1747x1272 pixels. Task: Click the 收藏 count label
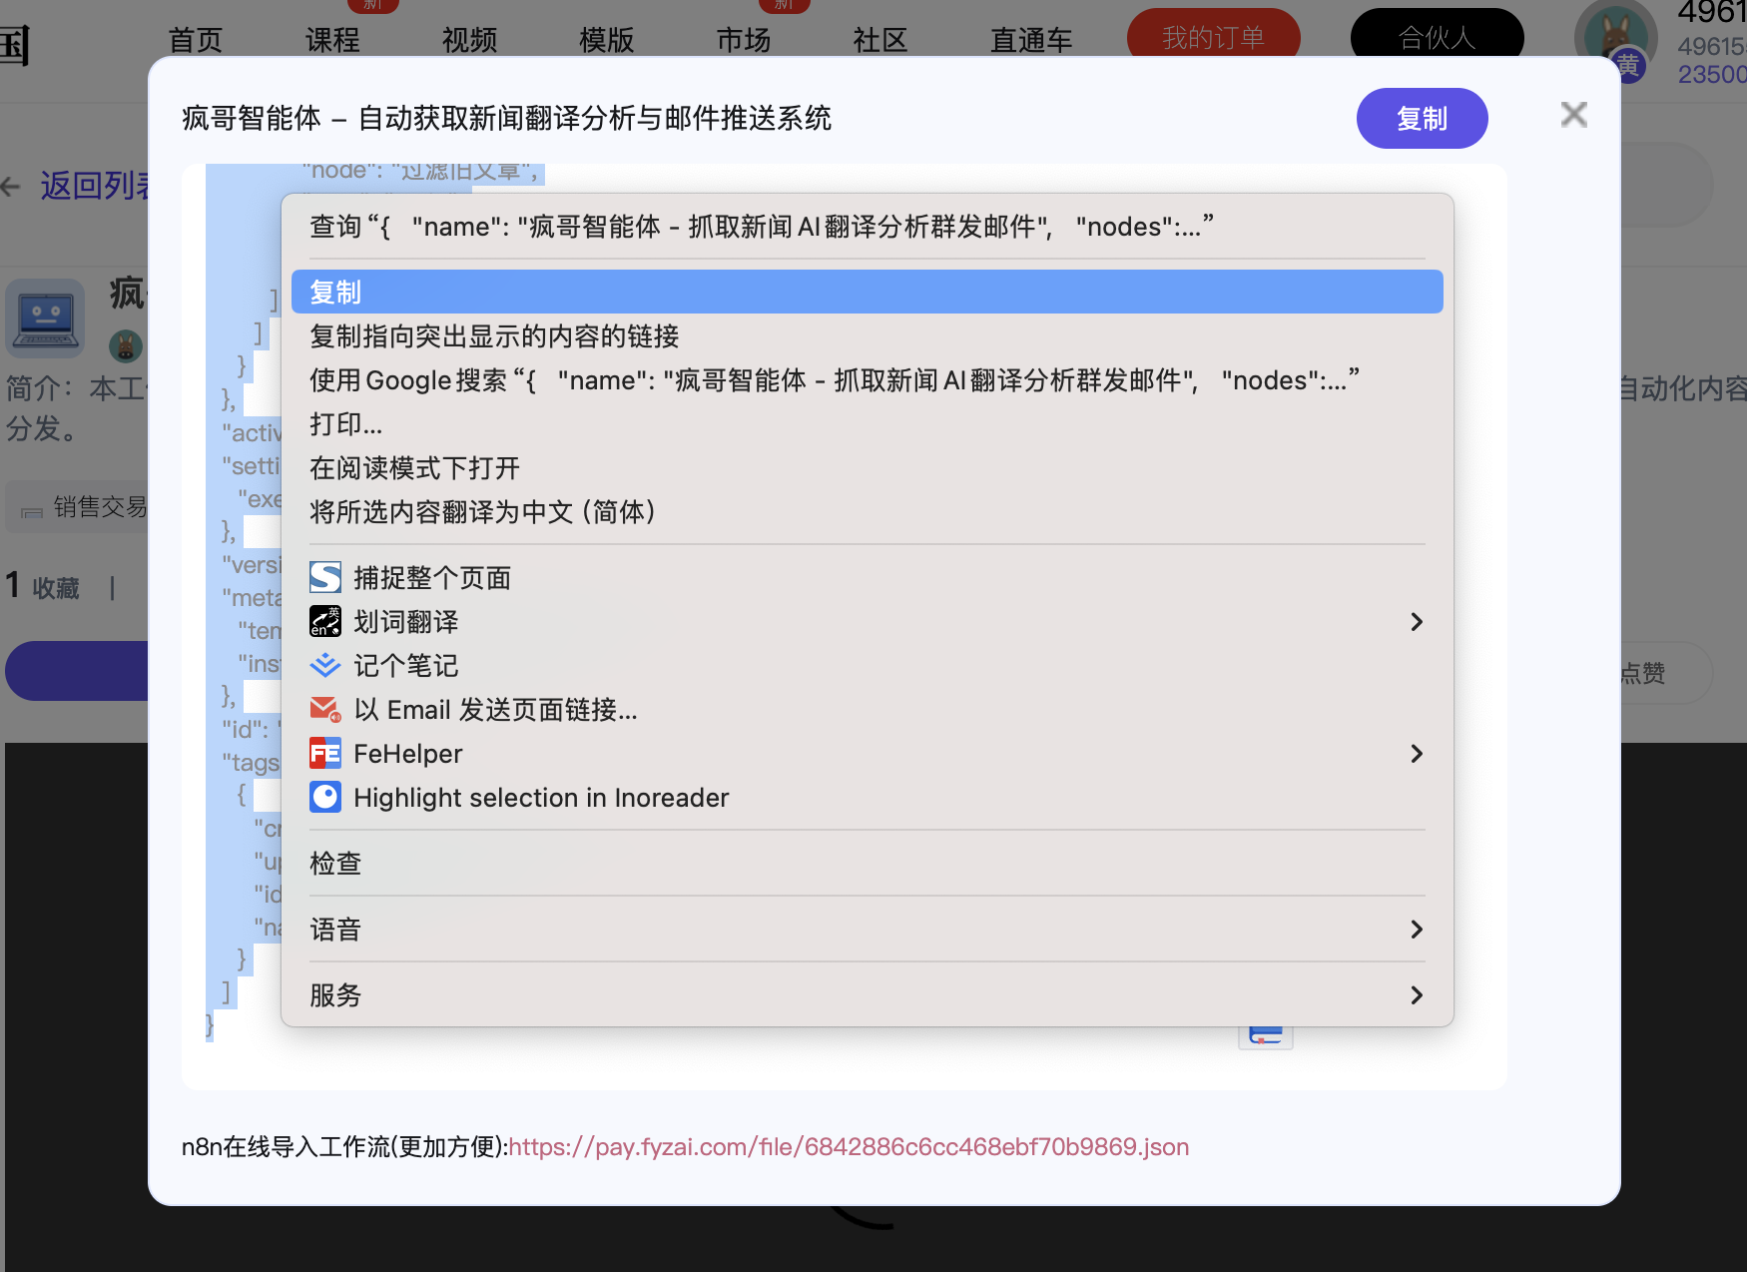pos(56,588)
